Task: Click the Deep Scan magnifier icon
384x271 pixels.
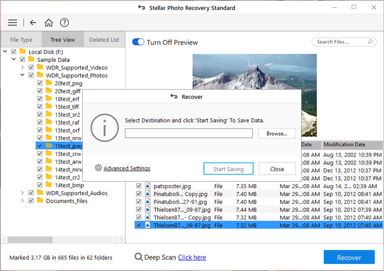Action: (138, 257)
